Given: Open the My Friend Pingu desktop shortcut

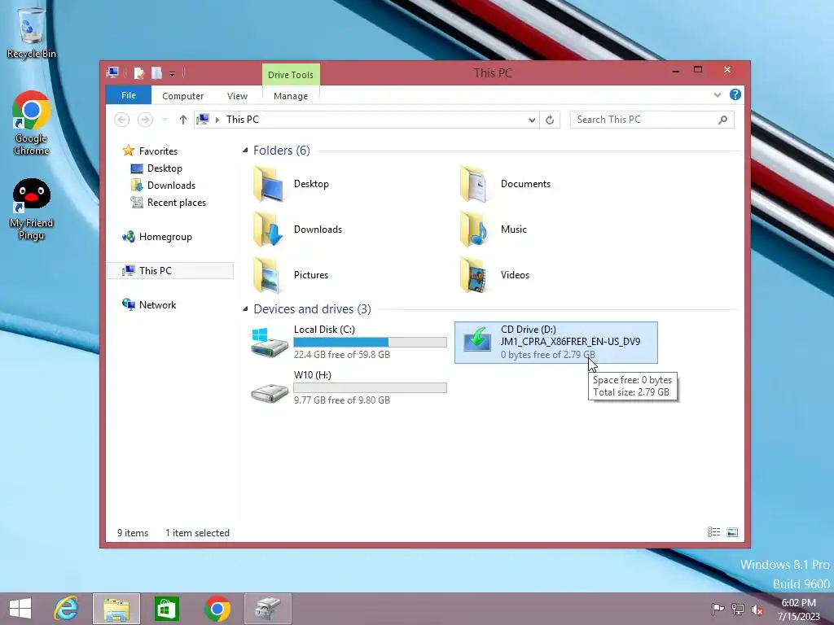Looking at the screenshot, I should [x=32, y=209].
